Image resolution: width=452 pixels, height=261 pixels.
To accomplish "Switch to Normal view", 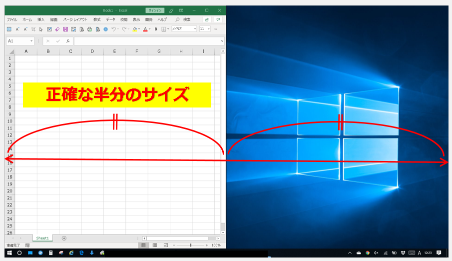I will pyautogui.click(x=143, y=245).
